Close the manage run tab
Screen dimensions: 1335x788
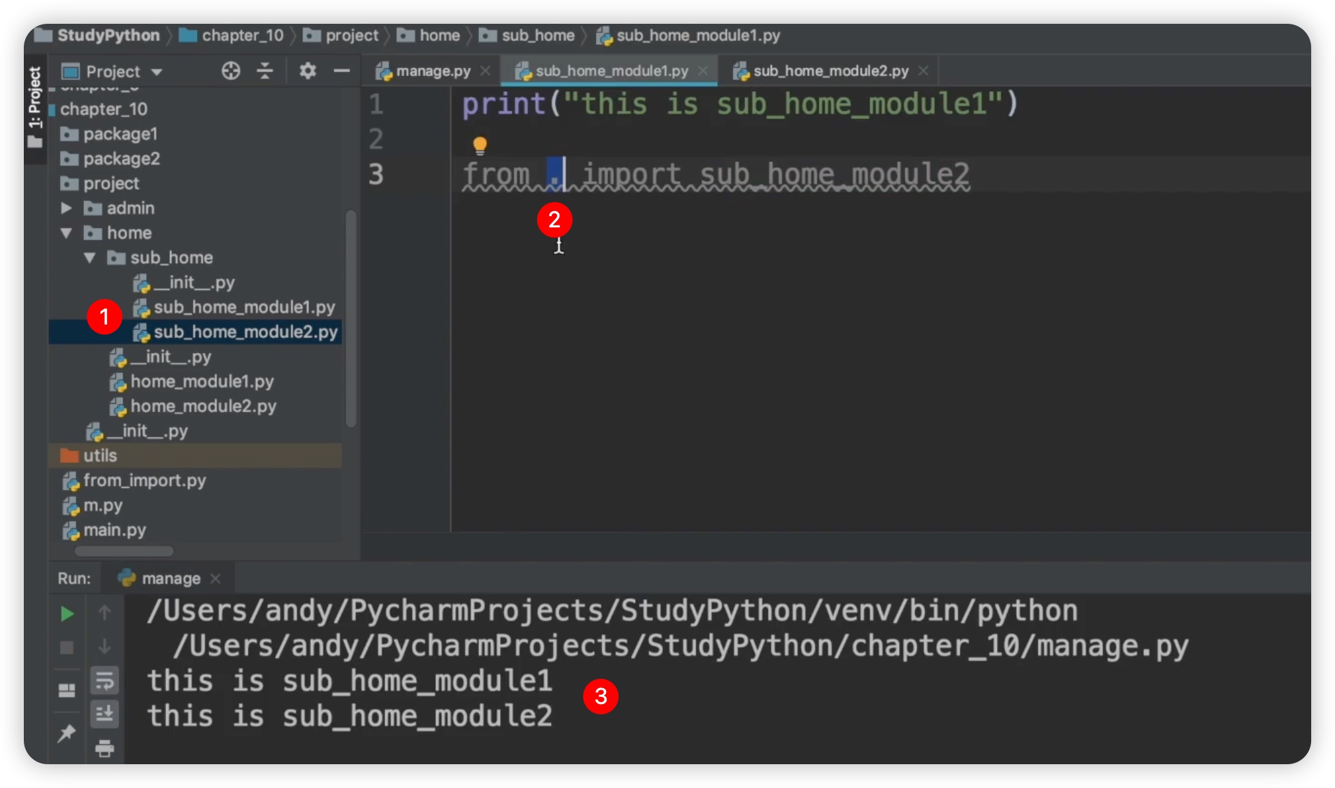tap(215, 578)
